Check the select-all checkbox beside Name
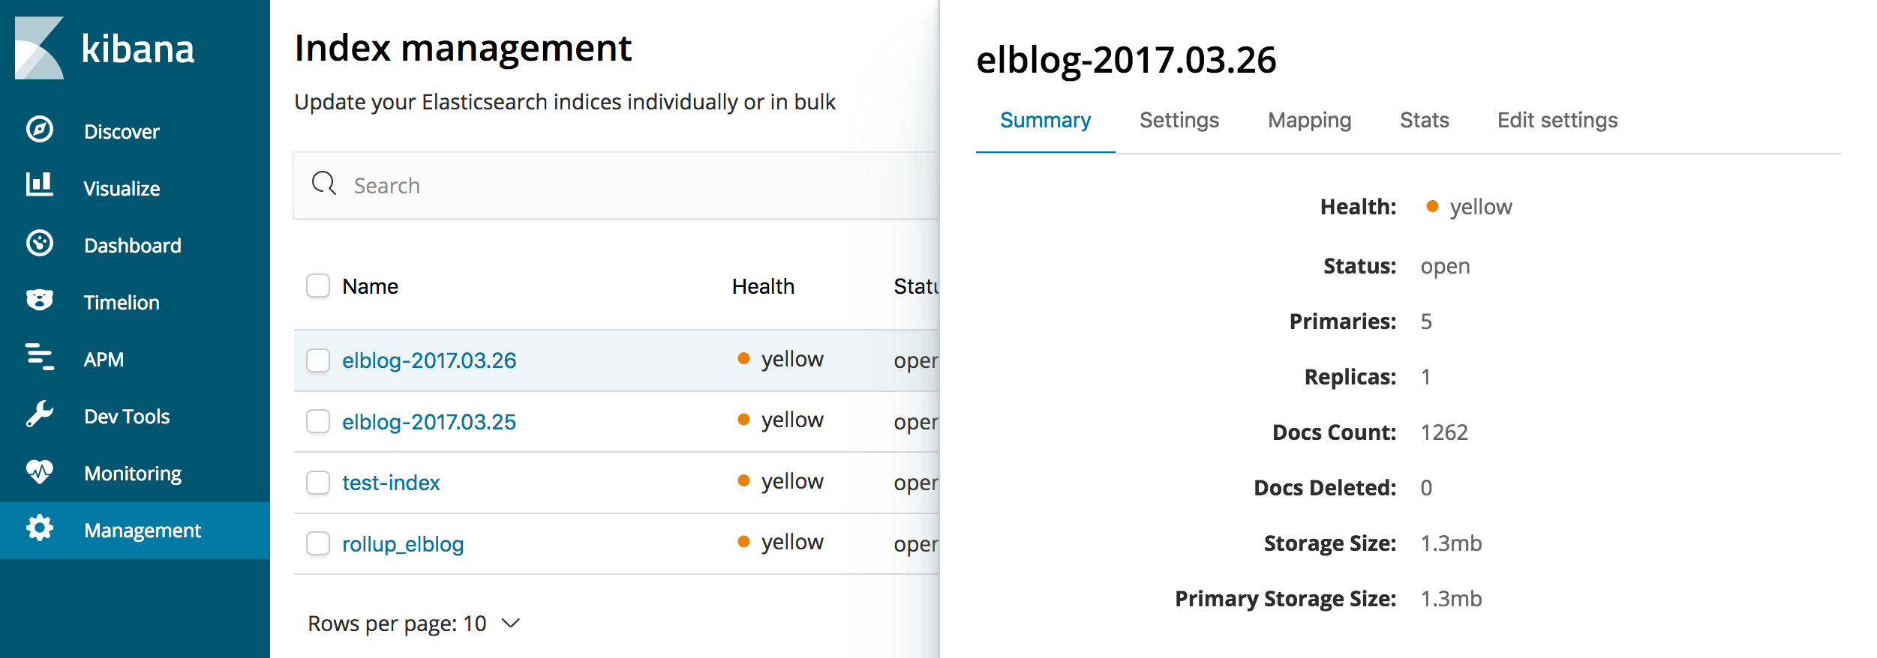The height and width of the screenshot is (658, 1877). click(318, 286)
